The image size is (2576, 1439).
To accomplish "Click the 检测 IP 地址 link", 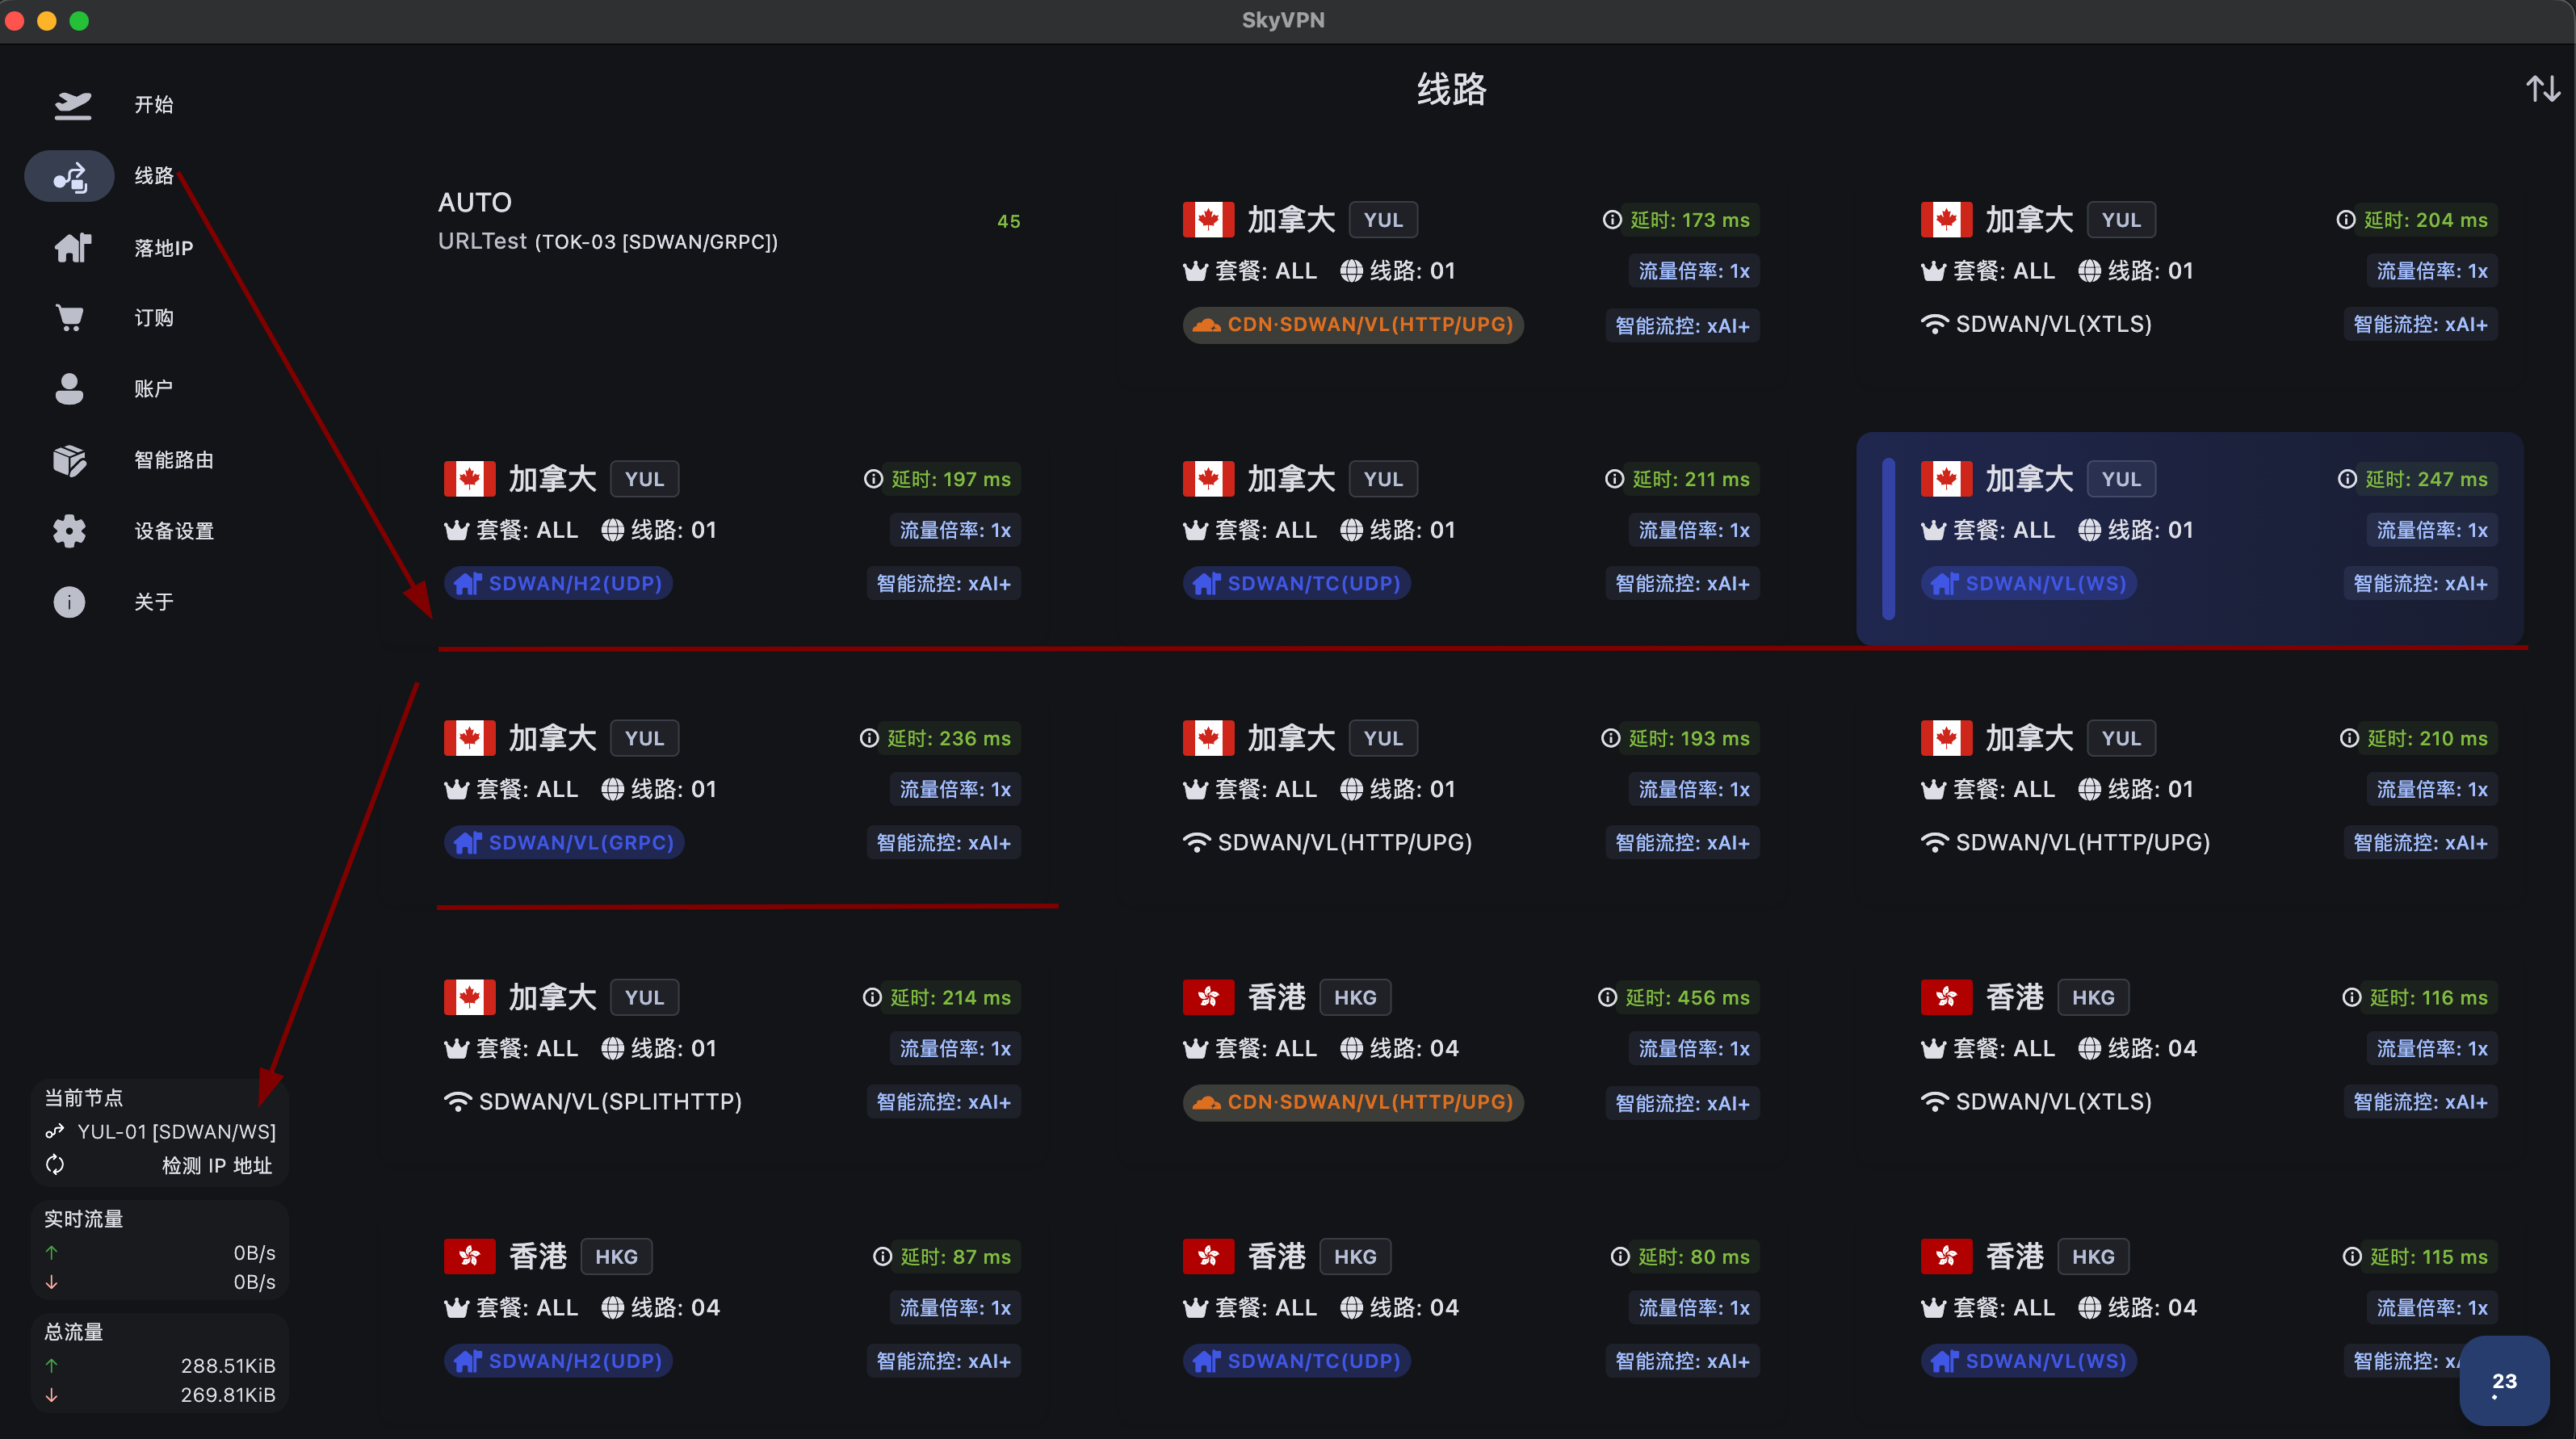I will pos(217,1165).
